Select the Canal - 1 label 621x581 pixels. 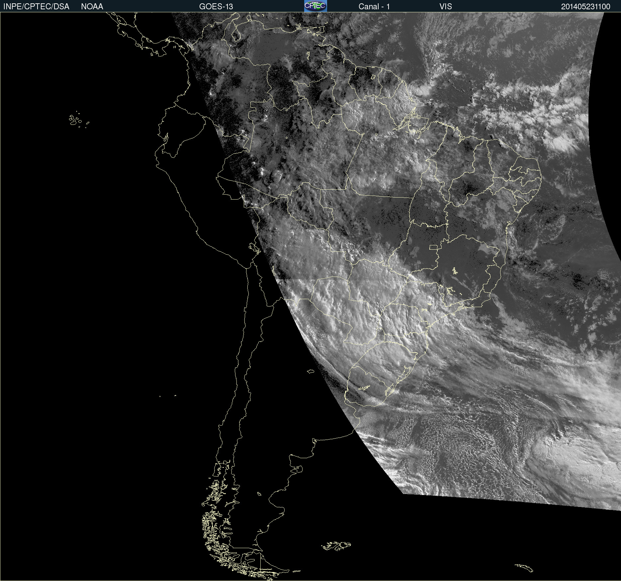pyautogui.click(x=374, y=7)
